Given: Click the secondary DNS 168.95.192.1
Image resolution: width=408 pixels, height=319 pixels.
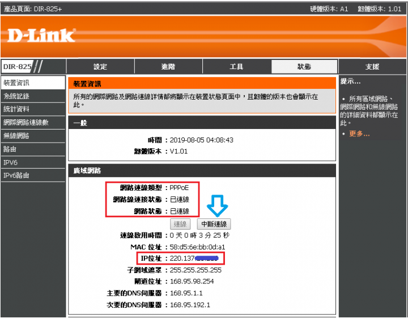Looking at the screenshot, I should click(x=190, y=305).
